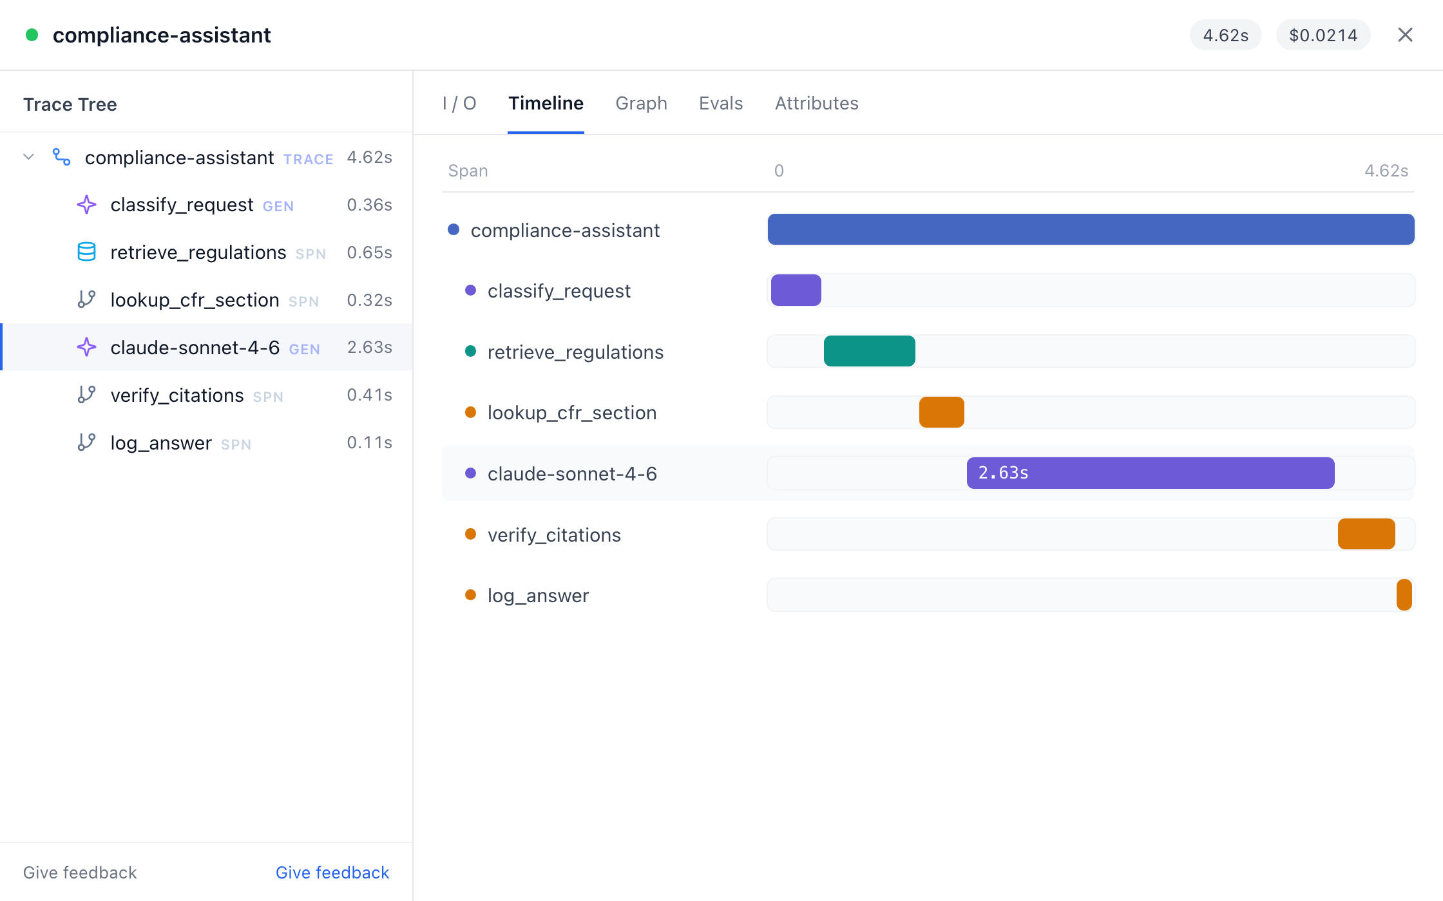Image resolution: width=1443 pixels, height=901 pixels.
Task: Click the branch icon for lookup_cfr_section
Action: tap(86, 300)
